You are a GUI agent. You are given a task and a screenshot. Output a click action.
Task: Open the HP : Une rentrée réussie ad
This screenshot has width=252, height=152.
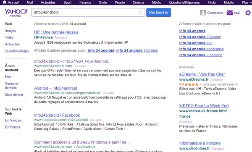[56, 32]
